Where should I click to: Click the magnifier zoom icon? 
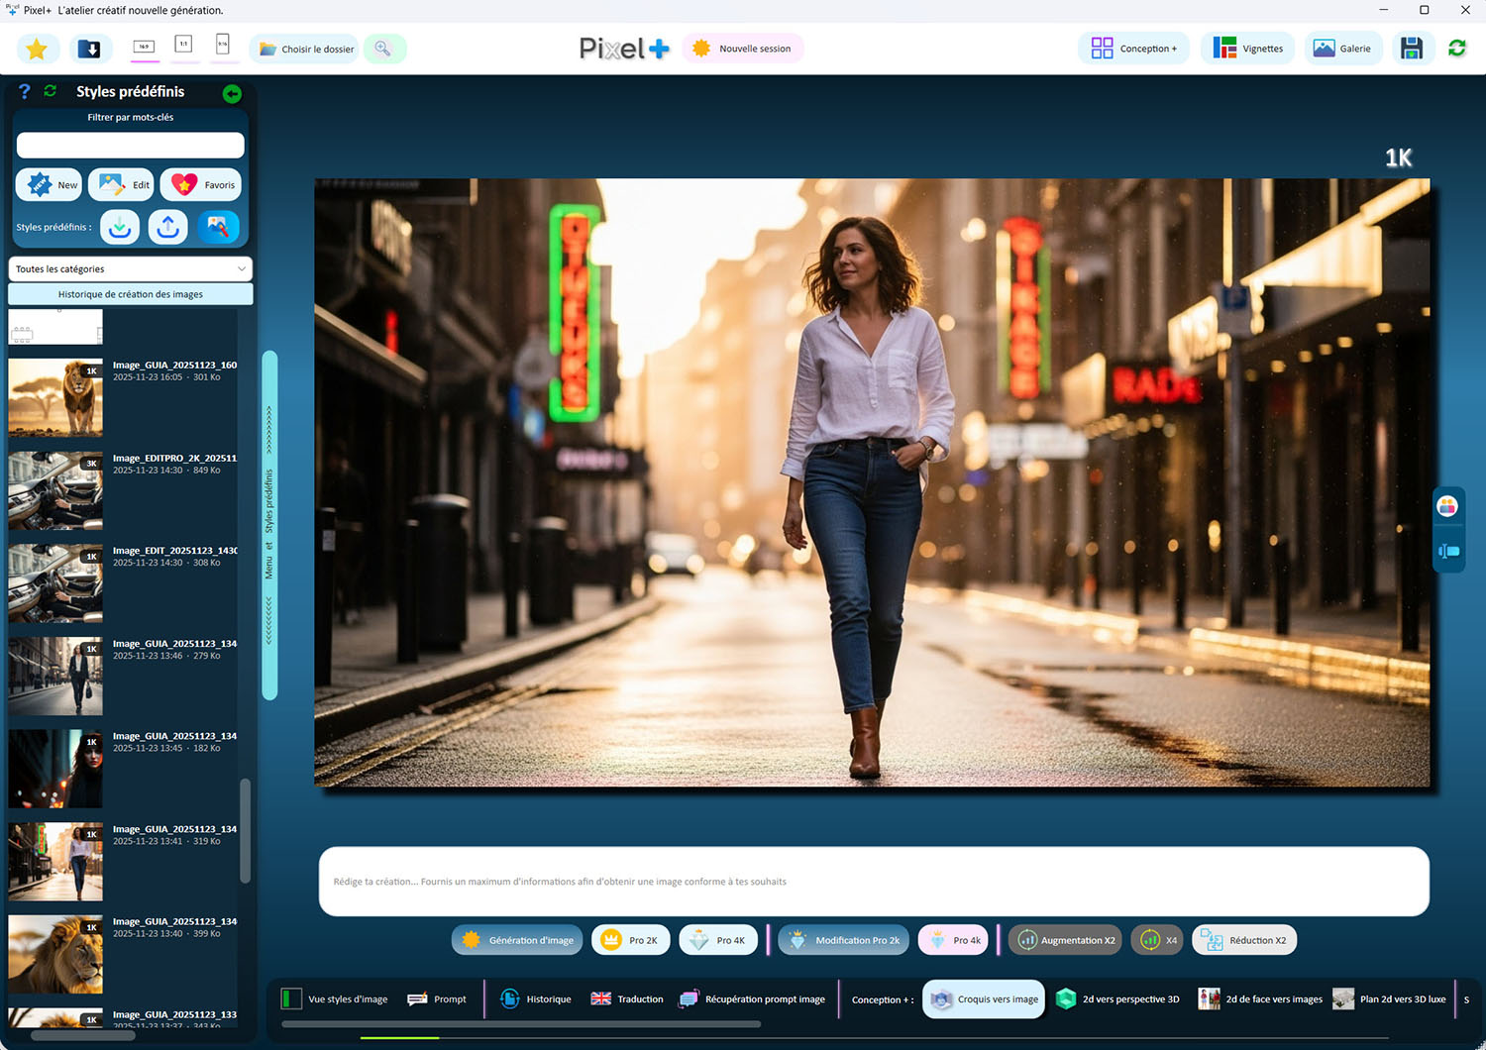383,49
